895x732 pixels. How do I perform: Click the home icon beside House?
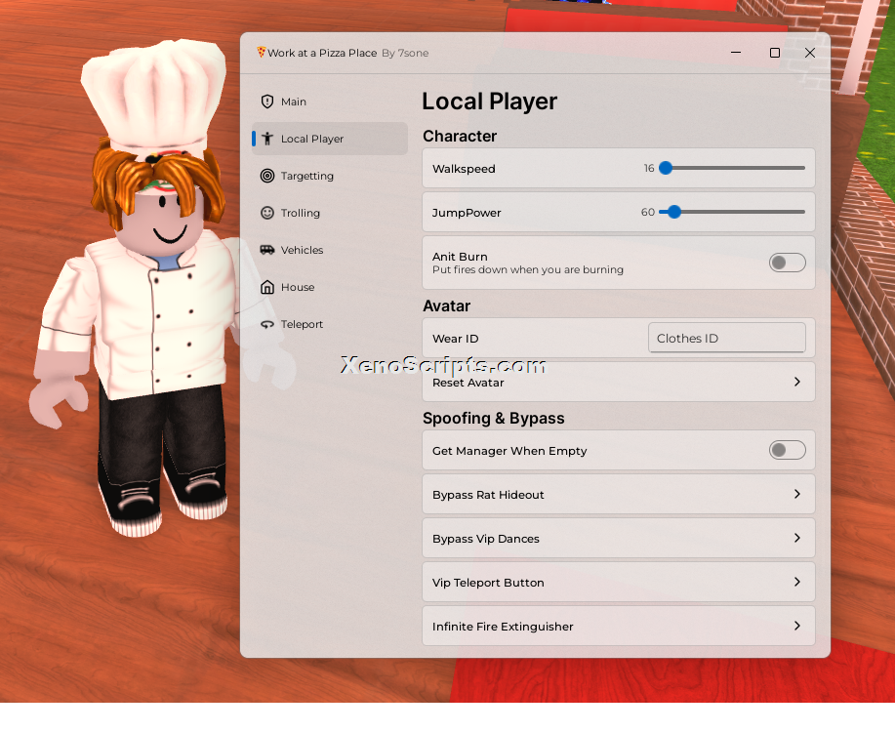[267, 287]
